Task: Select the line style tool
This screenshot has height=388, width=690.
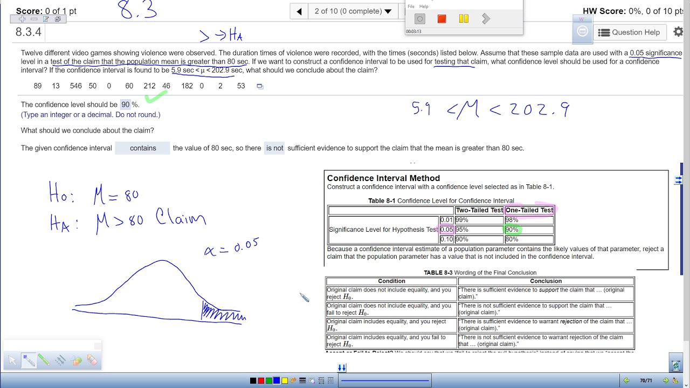Action: click(x=60, y=361)
